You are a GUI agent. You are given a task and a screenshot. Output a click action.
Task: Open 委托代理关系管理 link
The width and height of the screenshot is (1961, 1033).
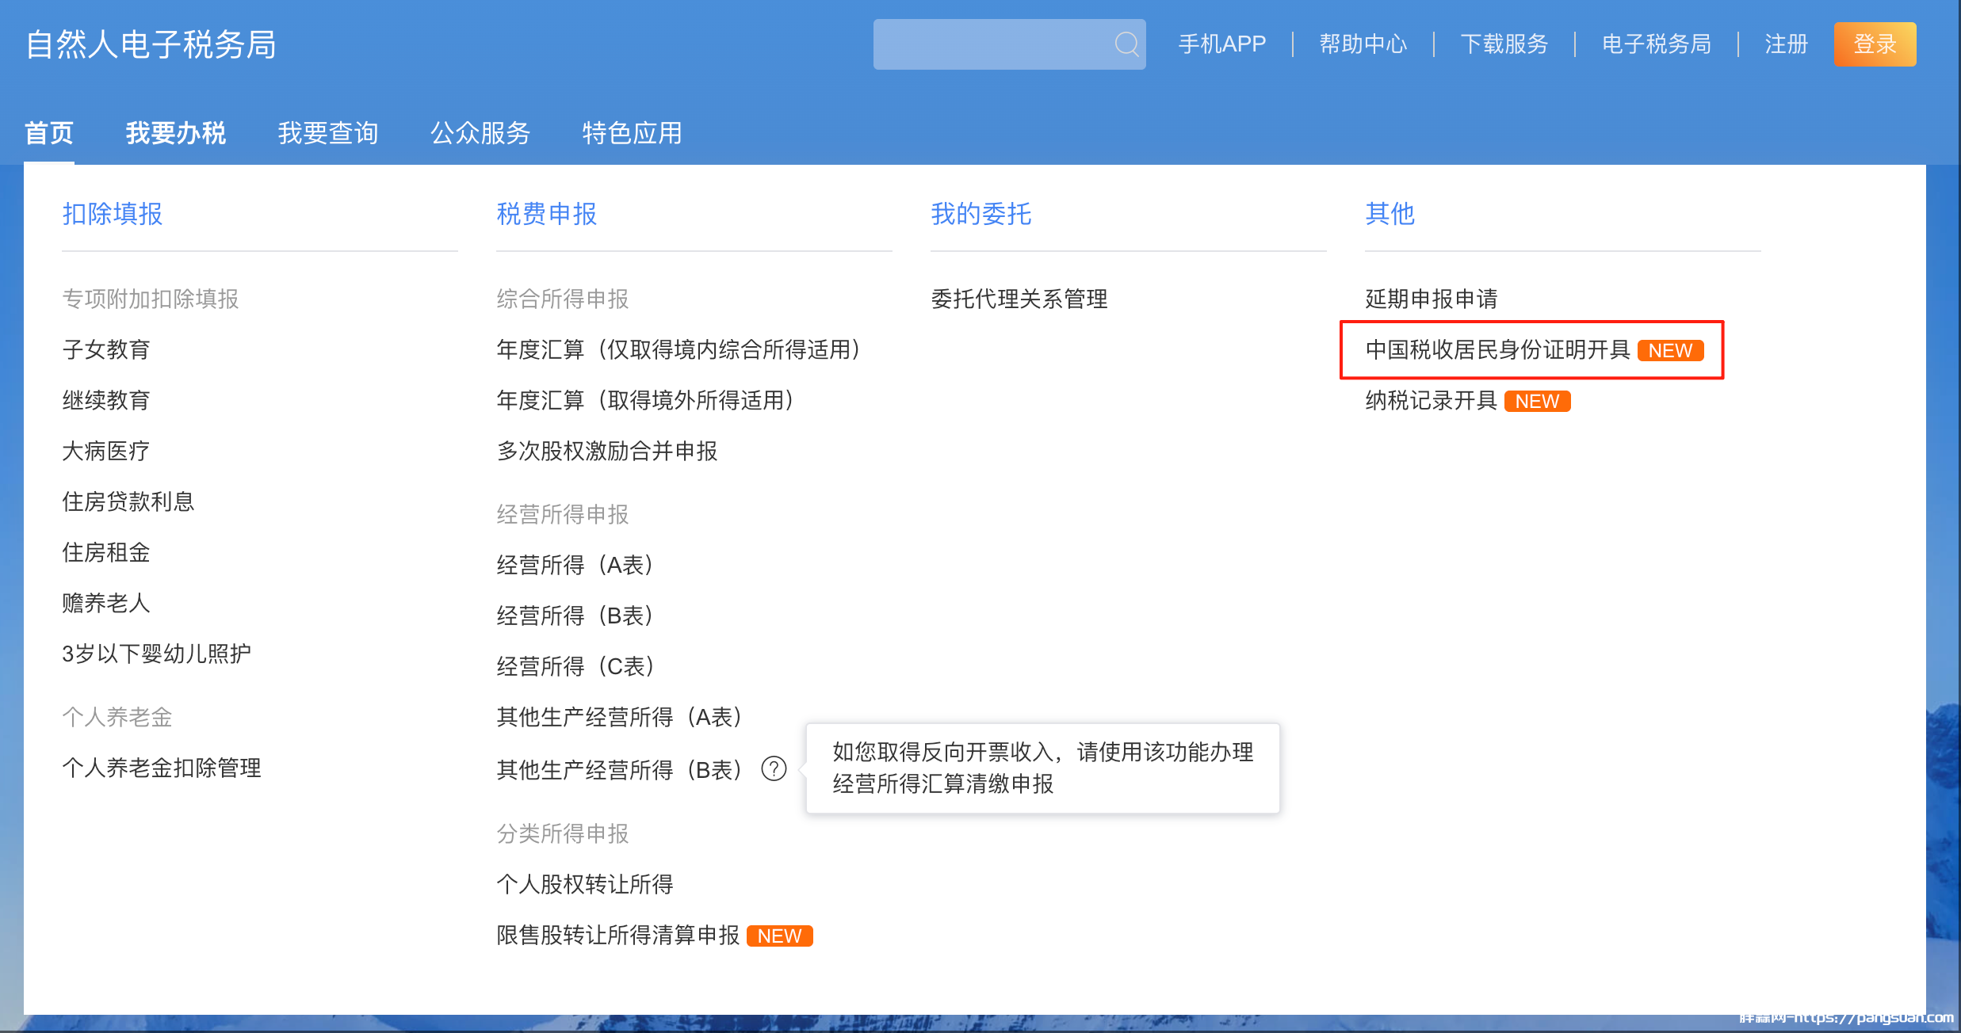click(x=1019, y=299)
